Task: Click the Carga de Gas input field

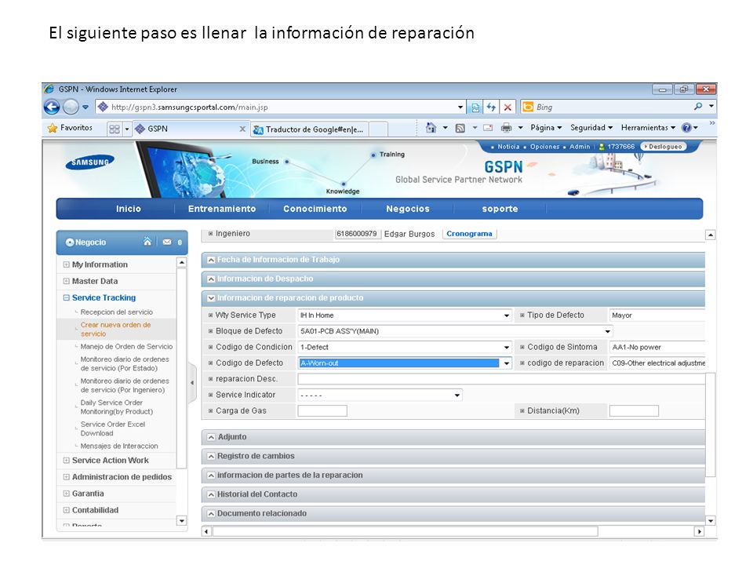Action: pyautogui.click(x=322, y=410)
